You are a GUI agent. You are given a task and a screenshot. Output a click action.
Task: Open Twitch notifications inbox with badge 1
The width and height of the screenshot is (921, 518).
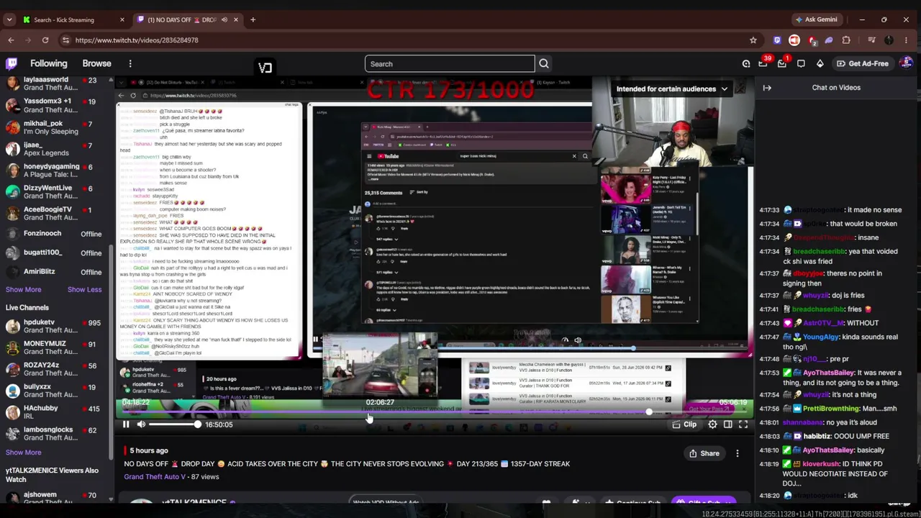pos(782,63)
